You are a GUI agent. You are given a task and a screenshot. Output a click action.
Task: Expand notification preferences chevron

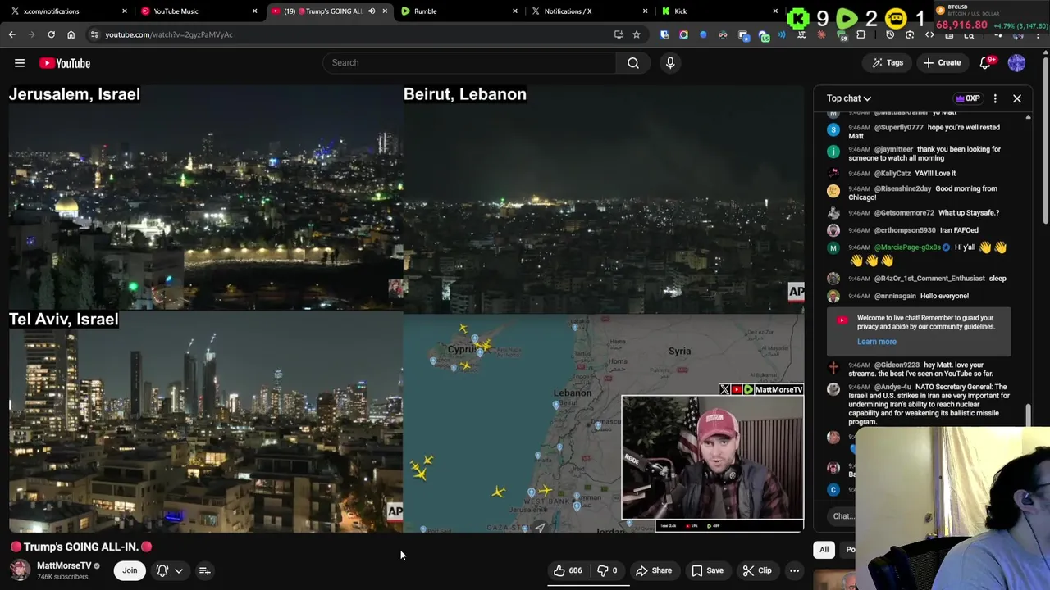(x=178, y=571)
